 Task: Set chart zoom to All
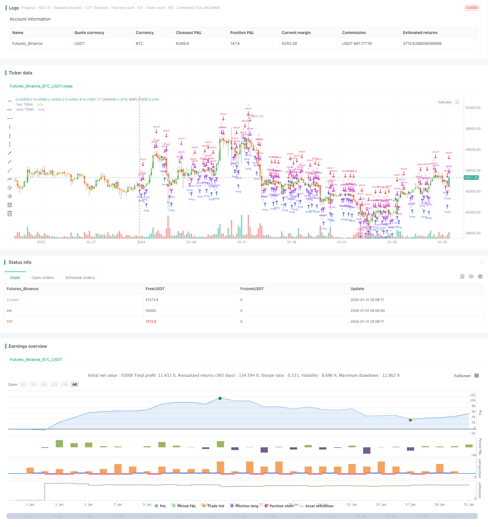[75, 384]
